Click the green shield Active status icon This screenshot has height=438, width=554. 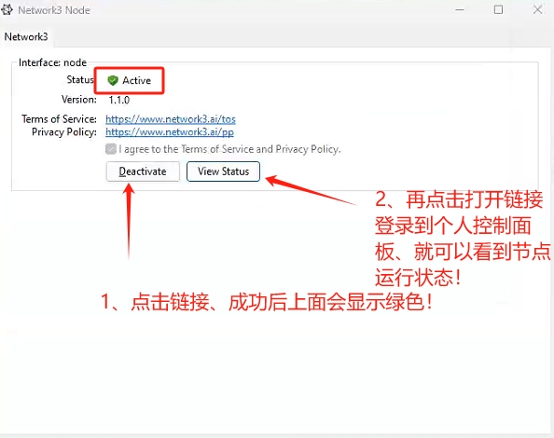113,80
